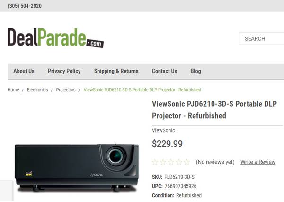The width and height of the screenshot is (284, 202).
Task: Click the phone number (305) 504-2920
Action: point(25,6)
